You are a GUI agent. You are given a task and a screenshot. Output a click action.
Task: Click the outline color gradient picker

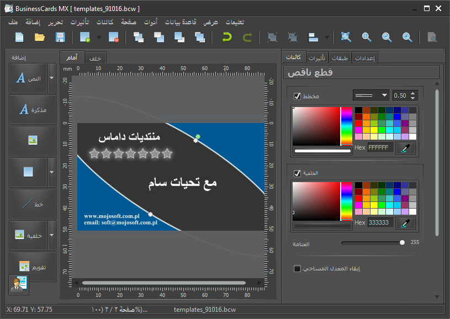point(316,126)
